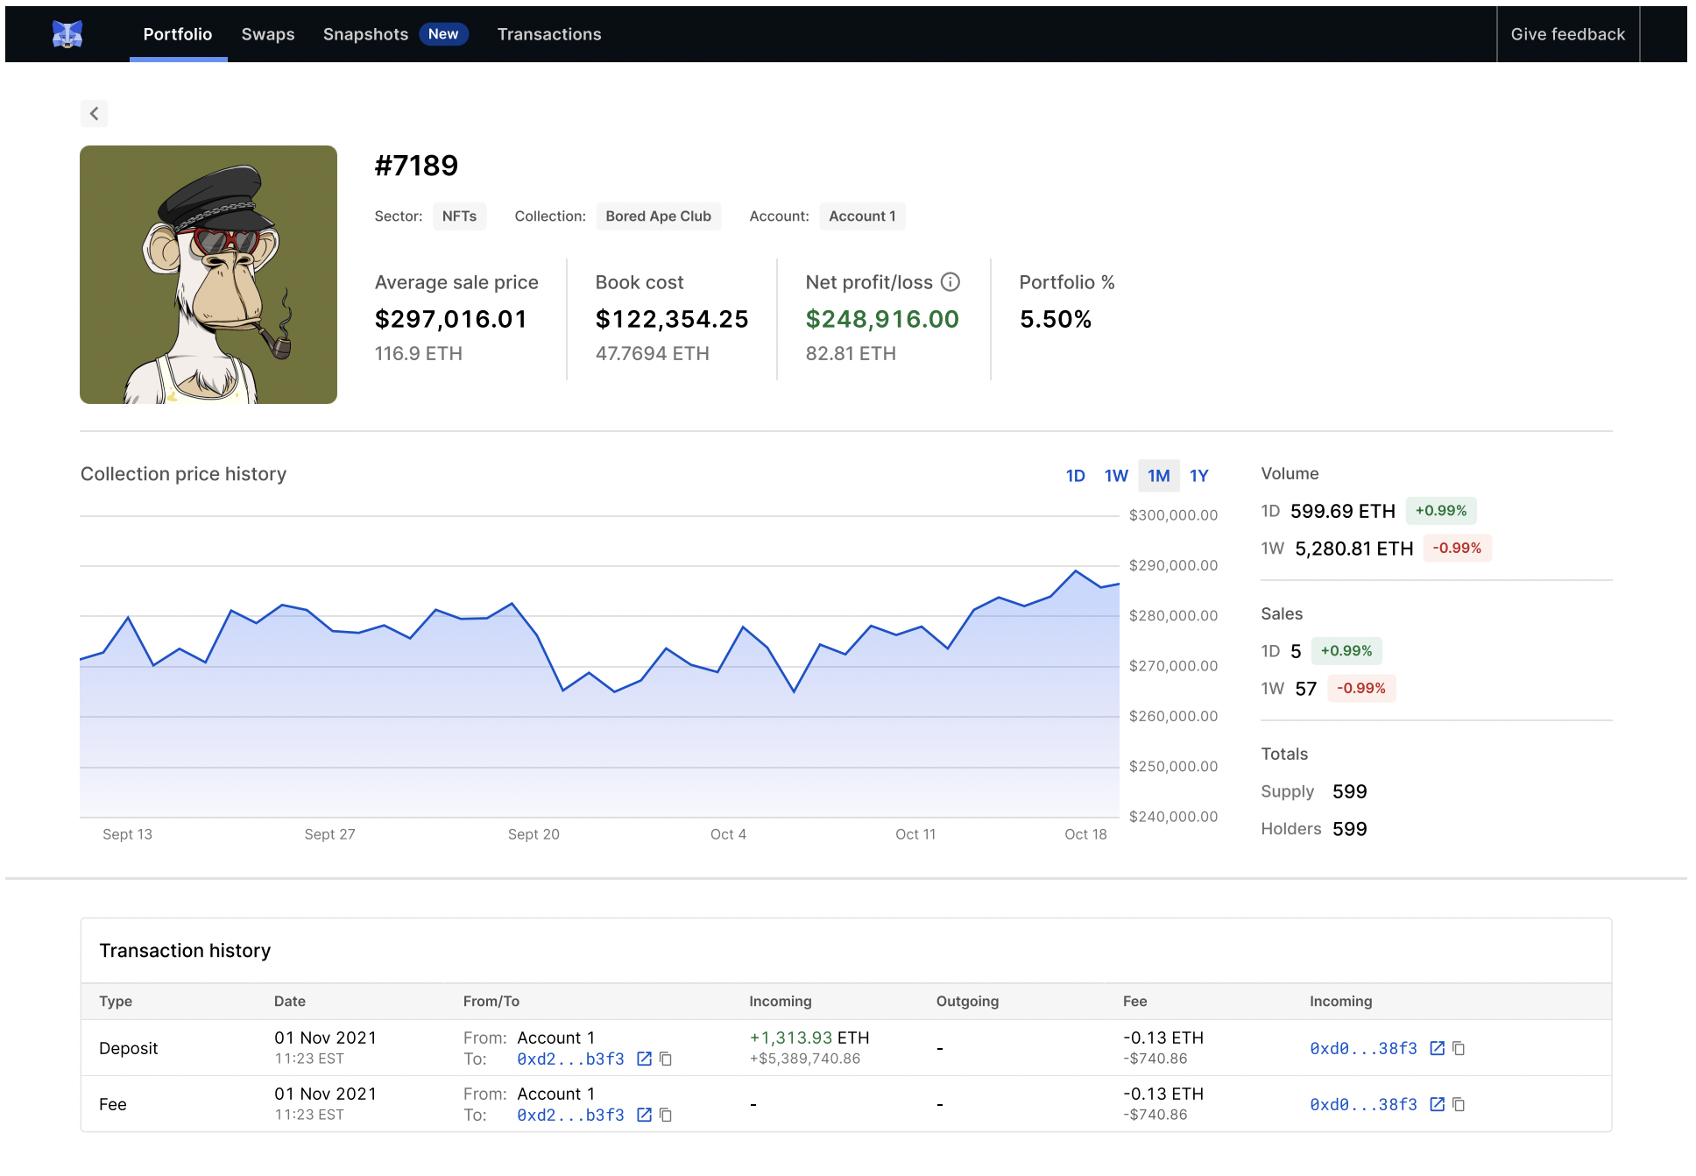Screen dimensions: 1696x1176
Task: Click the 5,280.81 ETH weekly volume
Action: pyautogui.click(x=1354, y=549)
